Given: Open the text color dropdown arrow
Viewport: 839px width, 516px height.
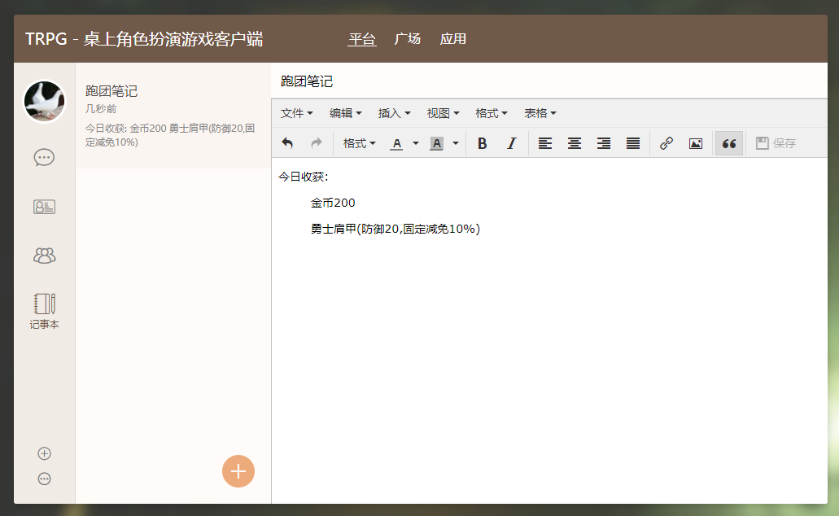Looking at the screenshot, I should point(416,143).
